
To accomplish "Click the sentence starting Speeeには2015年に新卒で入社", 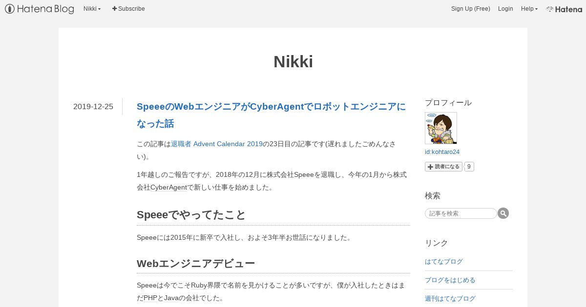I will (x=244, y=238).
